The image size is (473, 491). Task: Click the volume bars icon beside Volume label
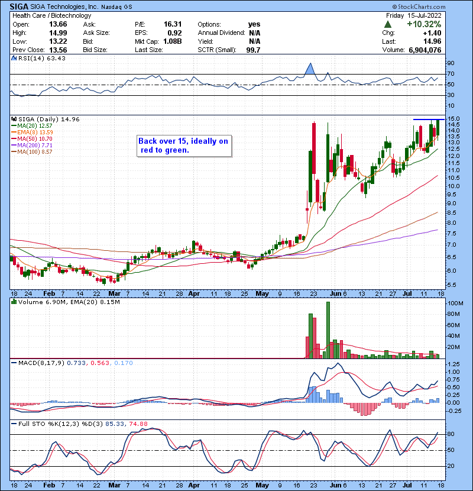coord(14,302)
